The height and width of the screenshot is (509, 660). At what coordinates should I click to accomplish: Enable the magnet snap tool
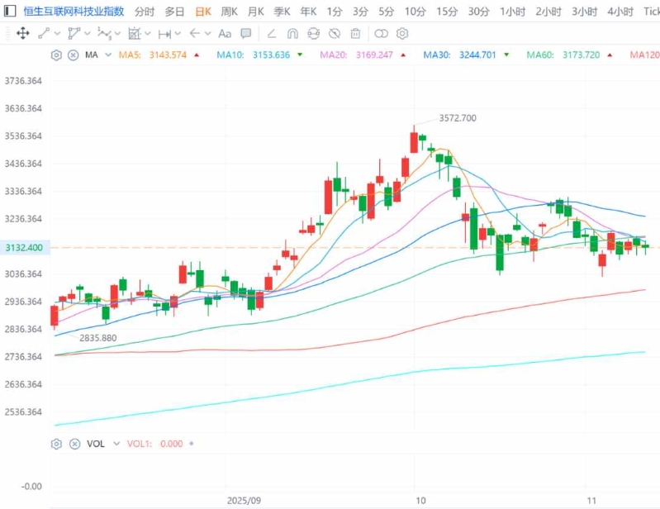[x=292, y=34]
